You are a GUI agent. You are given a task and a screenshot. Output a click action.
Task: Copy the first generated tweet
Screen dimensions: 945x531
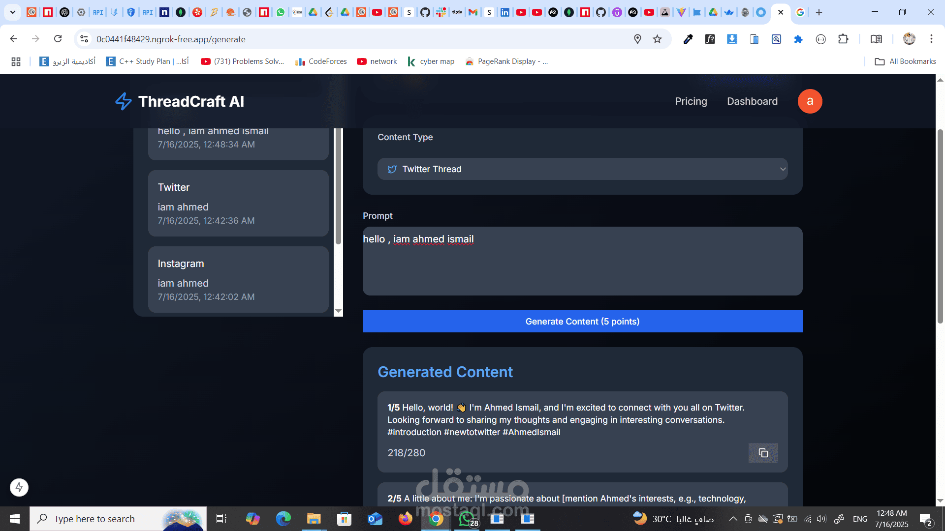(763, 453)
